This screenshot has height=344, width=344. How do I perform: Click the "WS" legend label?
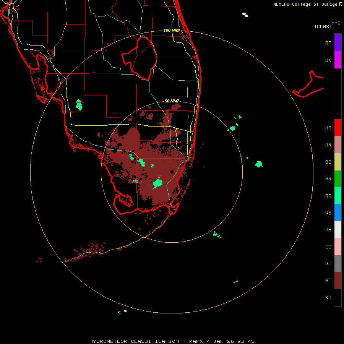coord(328,213)
